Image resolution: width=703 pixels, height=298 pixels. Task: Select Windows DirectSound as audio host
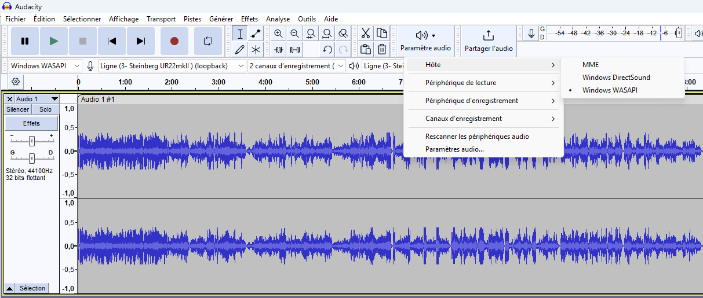(623, 78)
